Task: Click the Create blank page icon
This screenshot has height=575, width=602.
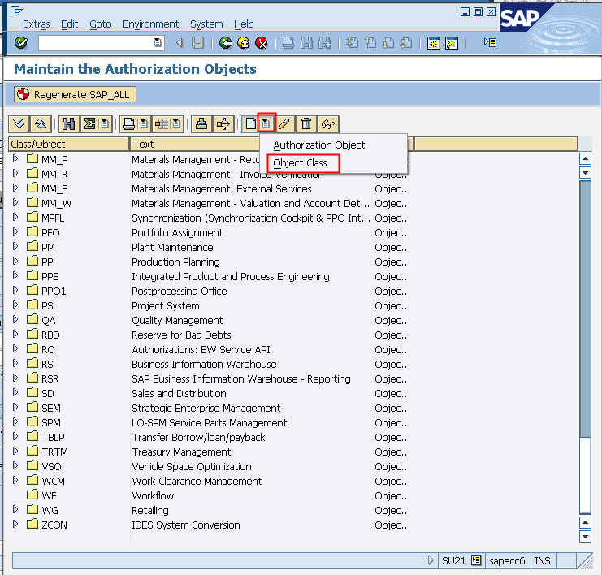Action: click(x=250, y=124)
